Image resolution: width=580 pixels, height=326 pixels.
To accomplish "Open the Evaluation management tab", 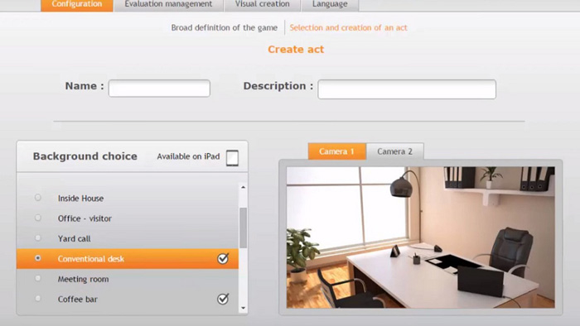I will 168,5.
